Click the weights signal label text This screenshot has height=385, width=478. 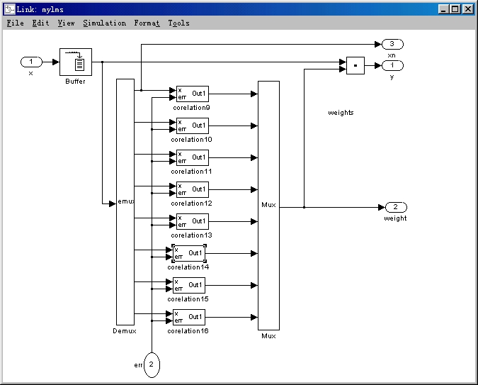pos(341,112)
